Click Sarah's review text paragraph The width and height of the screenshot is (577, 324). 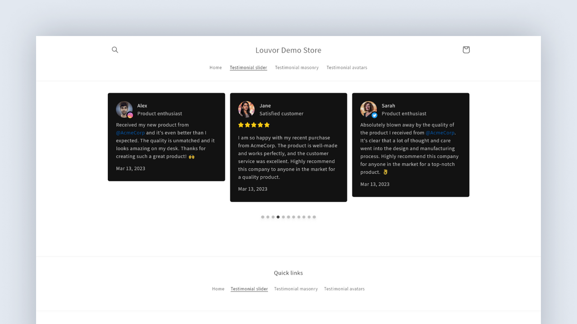(409, 148)
